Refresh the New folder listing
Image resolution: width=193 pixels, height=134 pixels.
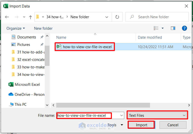tap(117, 17)
